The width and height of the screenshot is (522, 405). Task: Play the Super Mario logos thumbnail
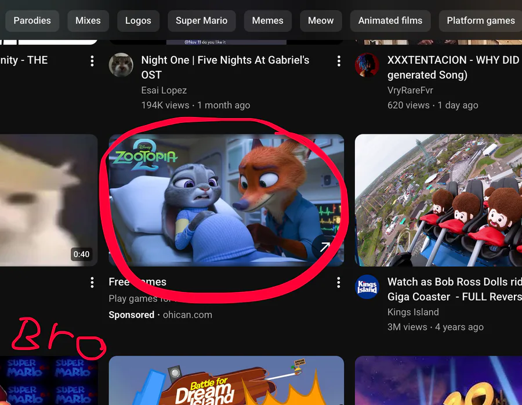pyautogui.click(x=49, y=381)
